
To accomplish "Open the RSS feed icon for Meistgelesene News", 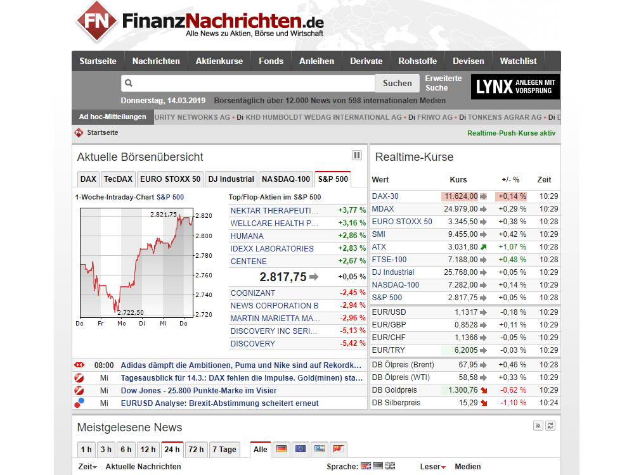I will coord(538,426).
